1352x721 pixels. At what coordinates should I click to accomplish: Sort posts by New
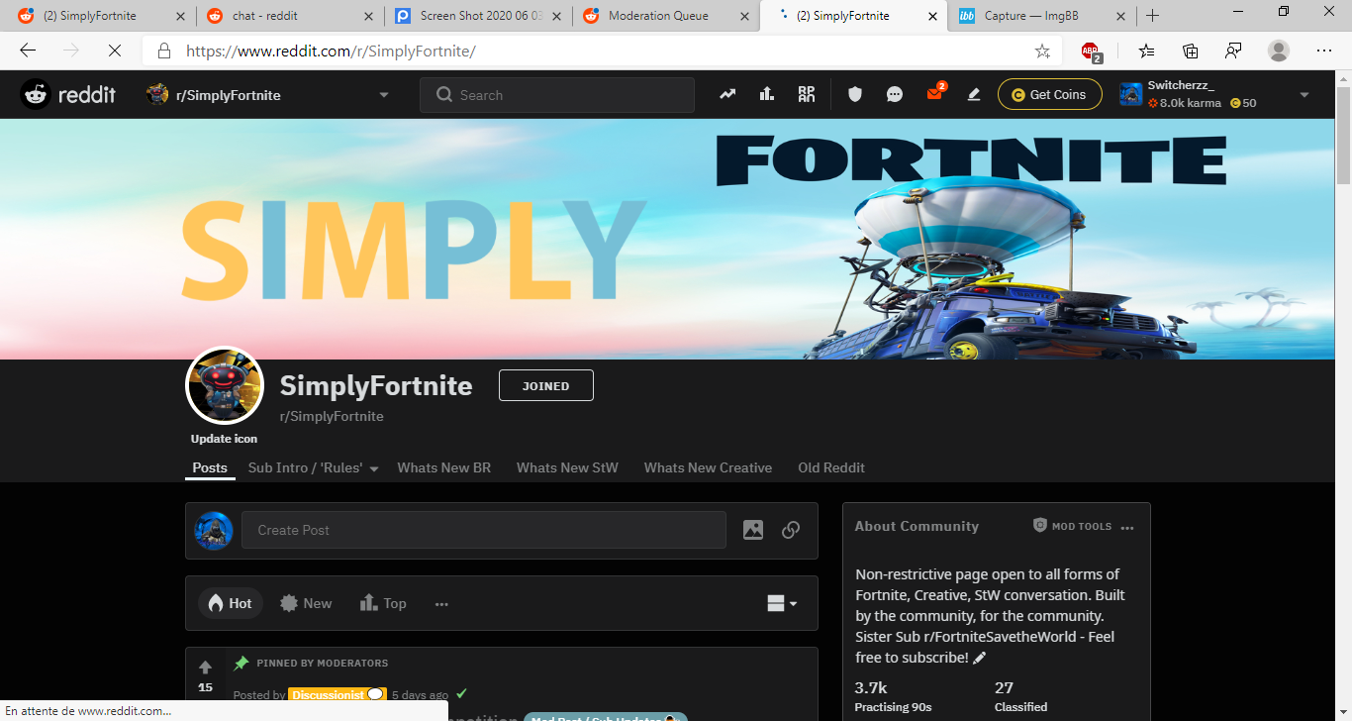306,603
